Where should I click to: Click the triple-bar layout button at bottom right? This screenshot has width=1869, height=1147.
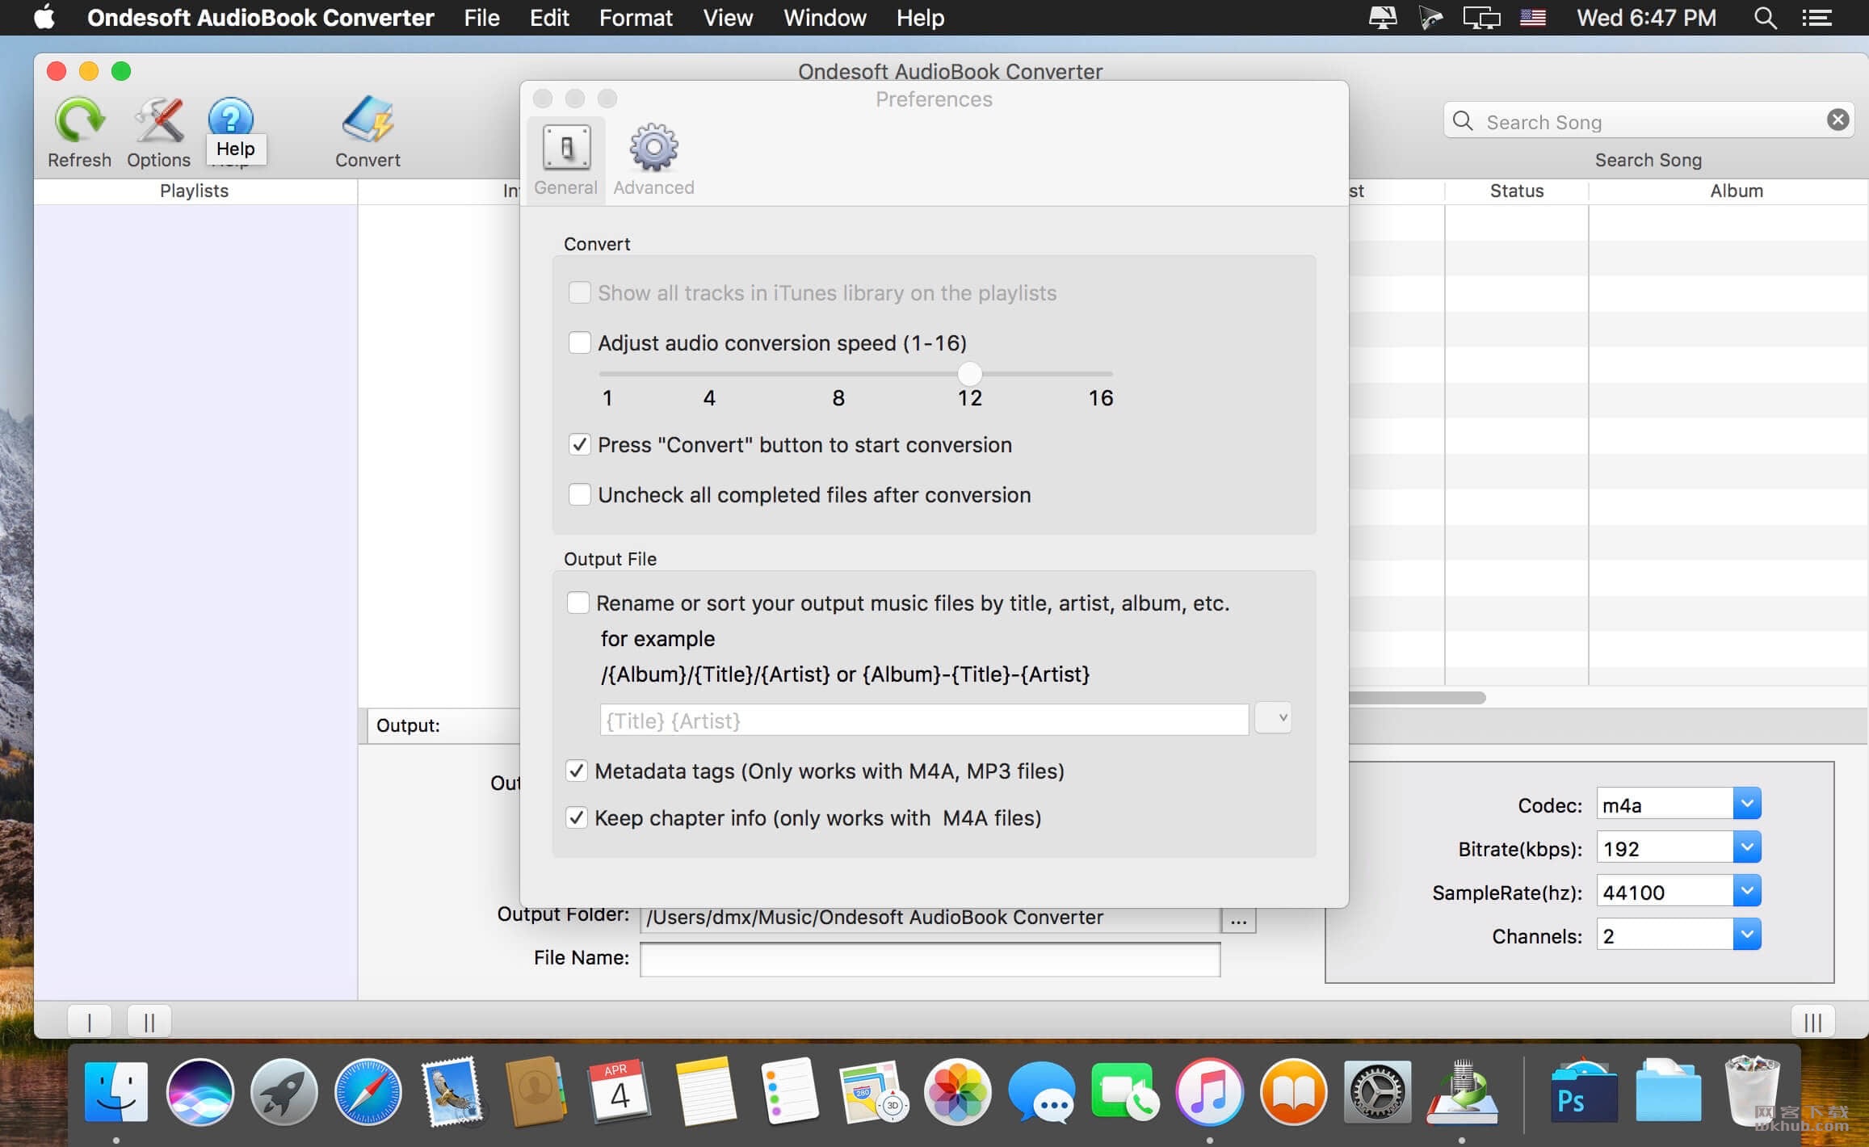pos(1812,1022)
